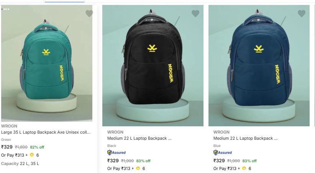Open the Medium 22 L title above Blue
Image resolution: width=315 pixels, height=173 pixels.
pyautogui.click(x=245, y=139)
